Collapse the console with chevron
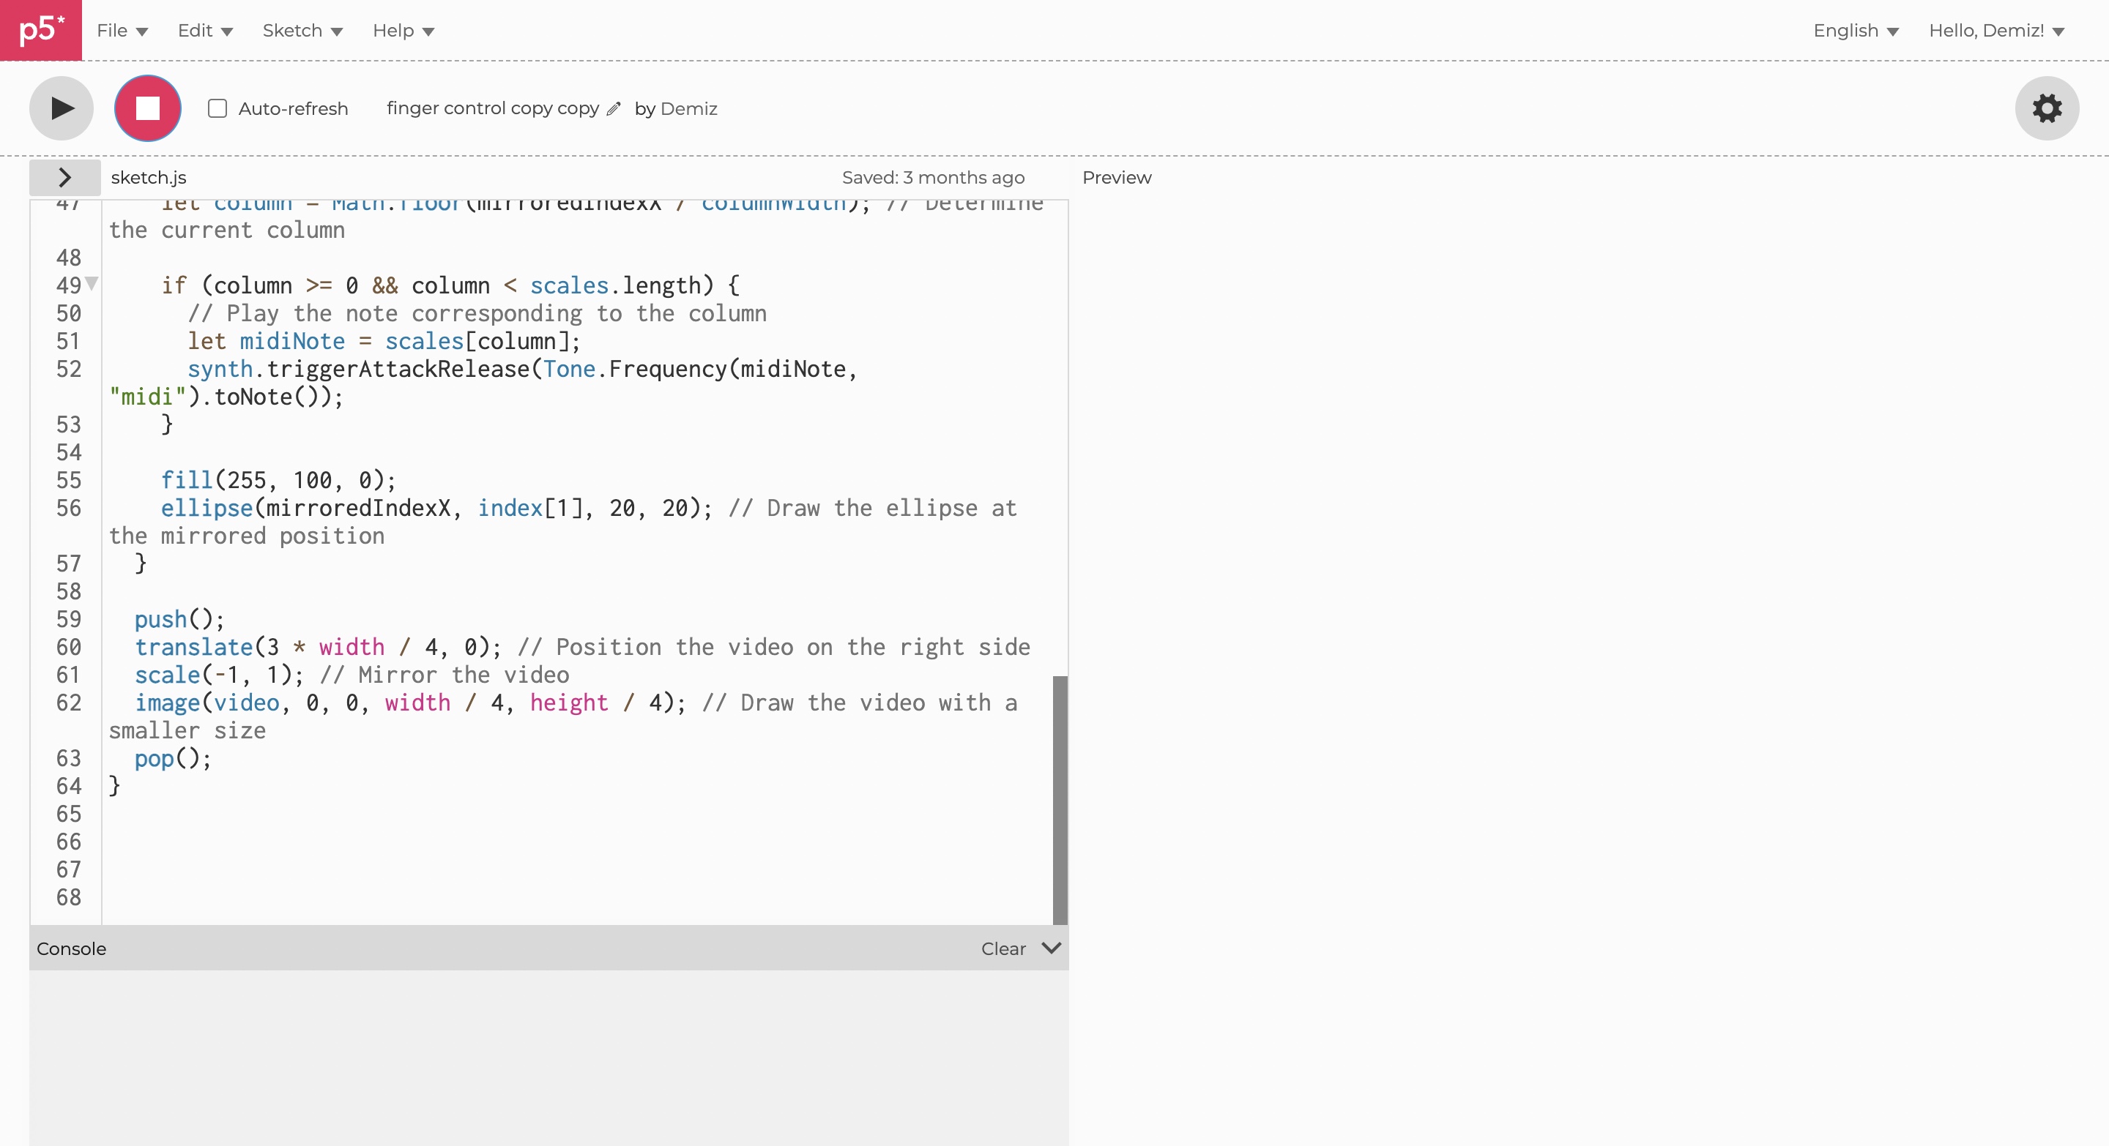Viewport: 2109px width, 1146px height. click(1052, 948)
